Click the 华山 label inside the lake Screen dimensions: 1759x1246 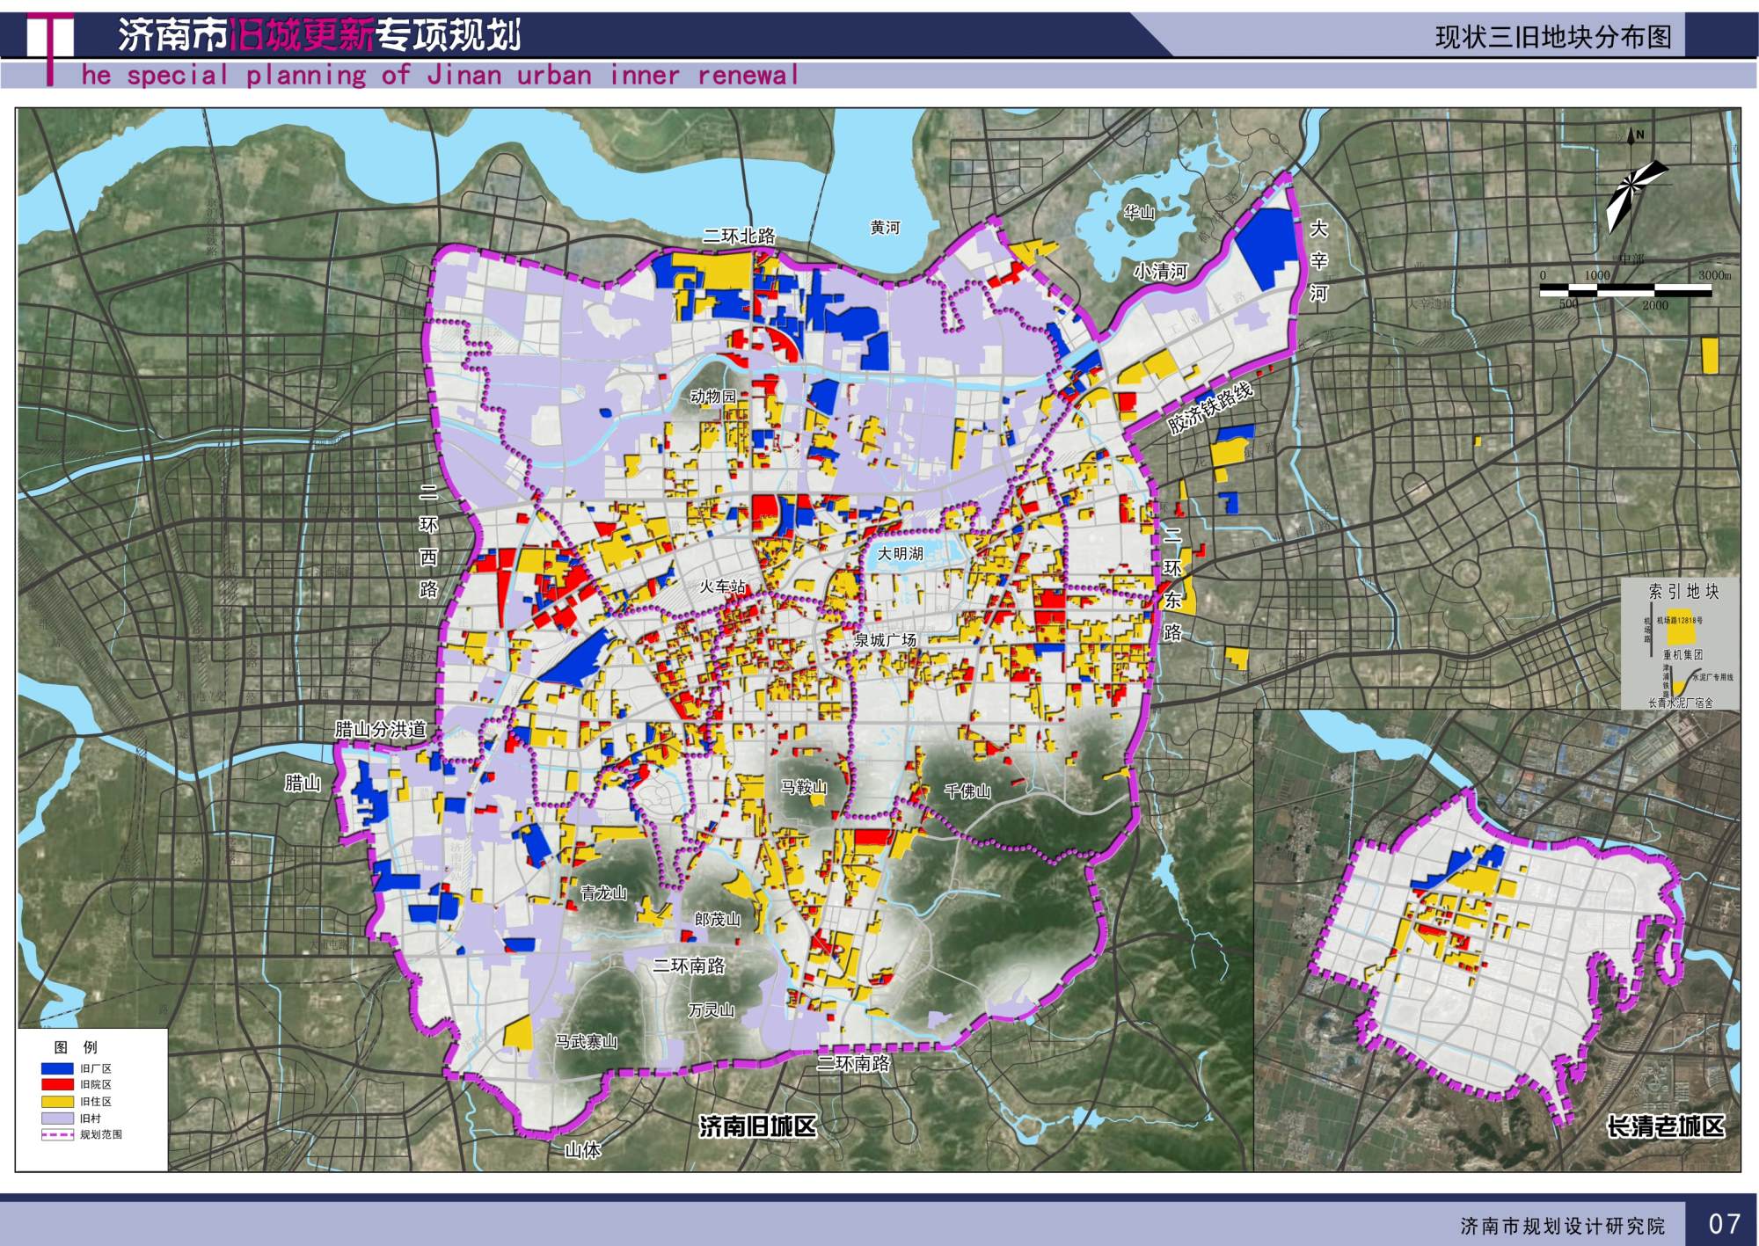click(1139, 212)
